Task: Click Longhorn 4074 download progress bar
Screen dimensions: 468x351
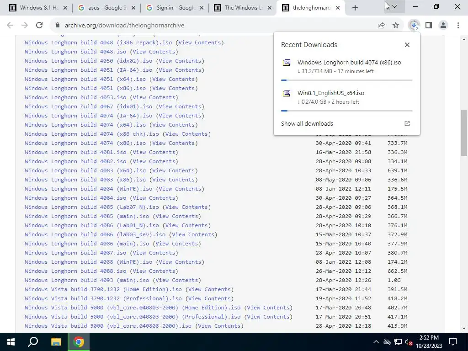Action: pyautogui.click(x=347, y=80)
